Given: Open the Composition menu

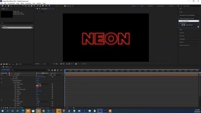Looking at the screenshot, I should pyautogui.click(x=11, y=3).
